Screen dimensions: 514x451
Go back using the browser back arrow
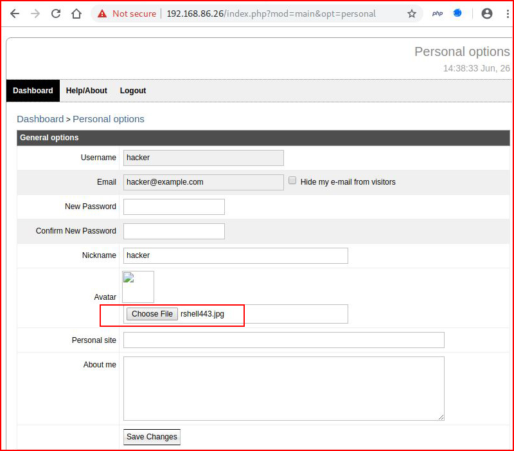tap(15, 14)
